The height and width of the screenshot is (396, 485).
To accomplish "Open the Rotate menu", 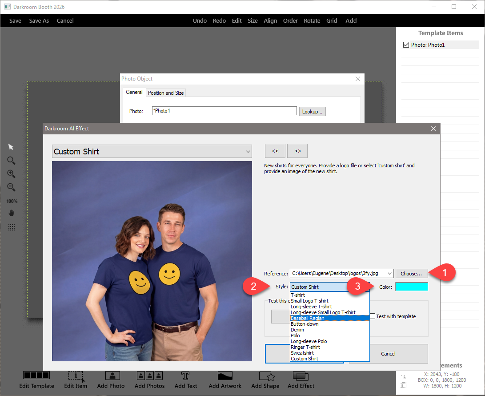I will pos(312,21).
